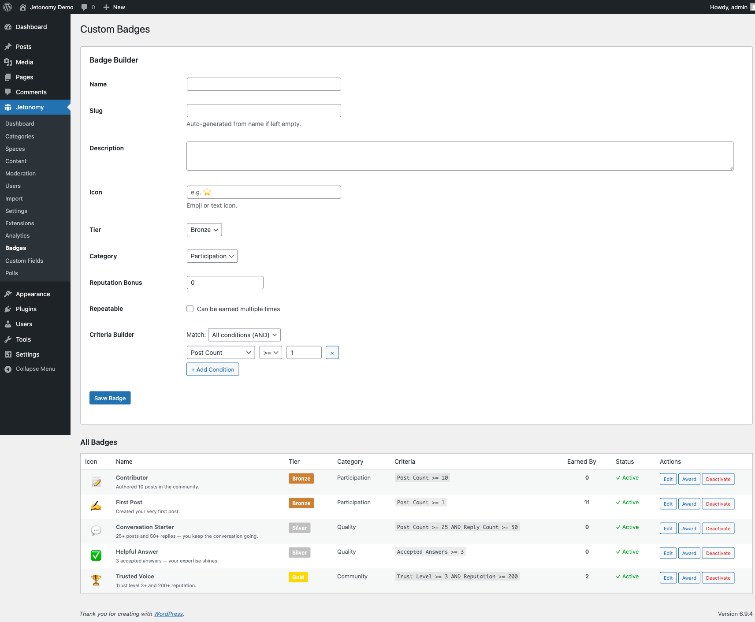Click the trophy icon for Trusted Voice badge
755x622 pixels.
click(96, 580)
